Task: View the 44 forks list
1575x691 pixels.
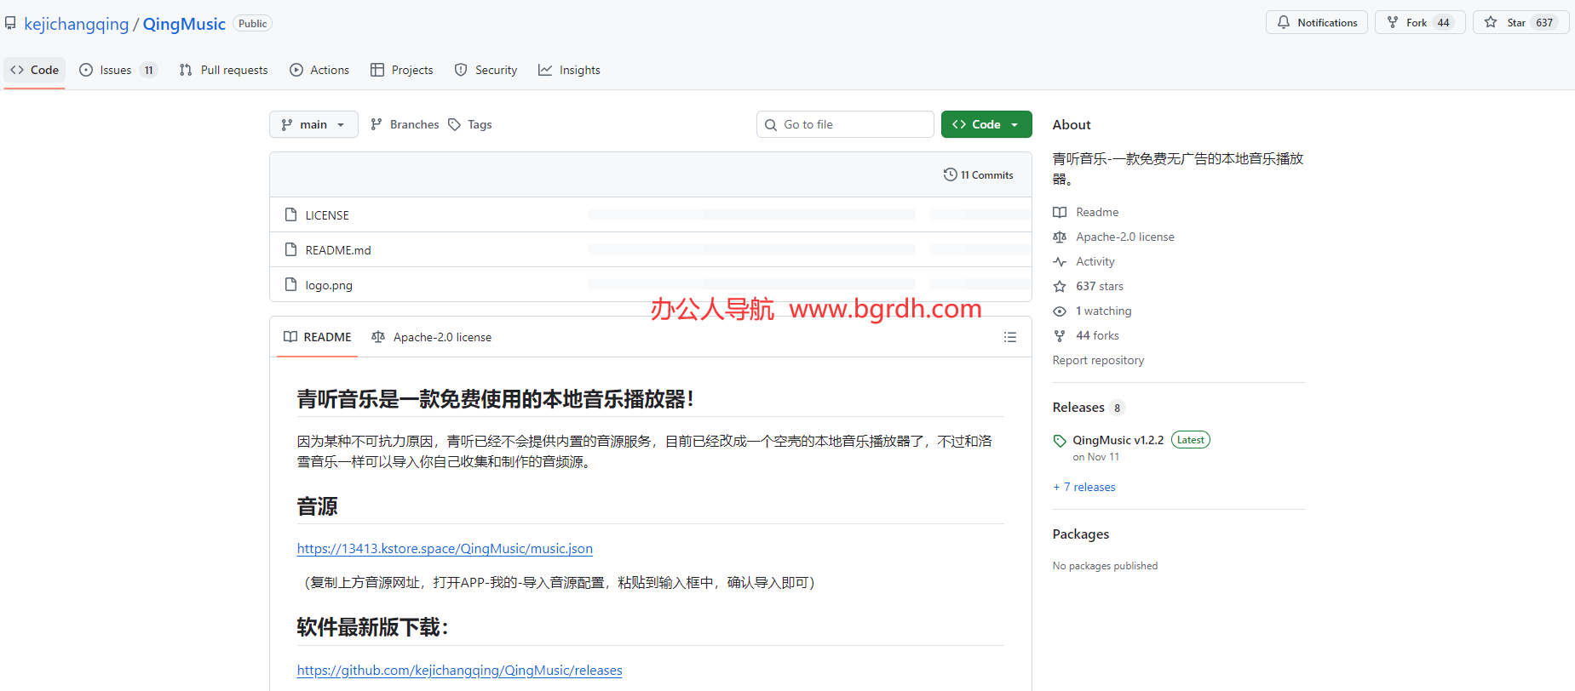Action: tap(1097, 335)
